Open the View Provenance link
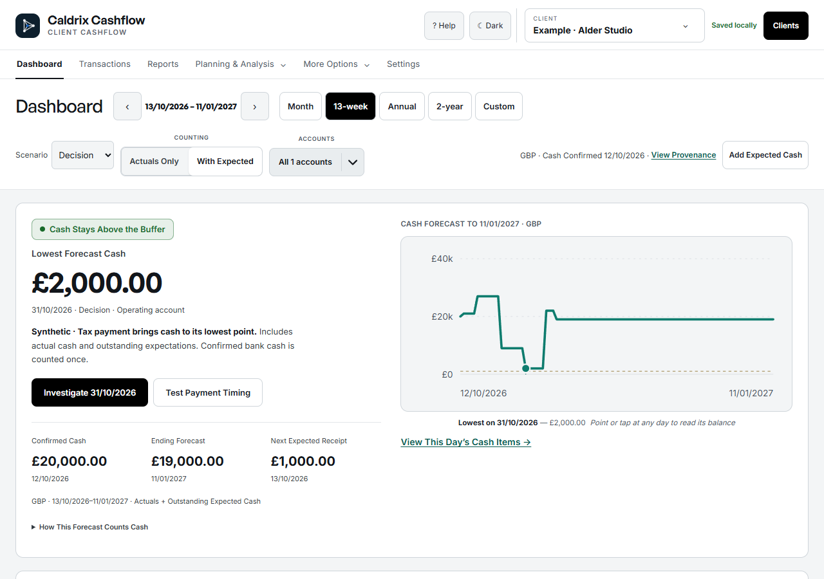Viewport: 824px width, 579px height. coord(684,155)
